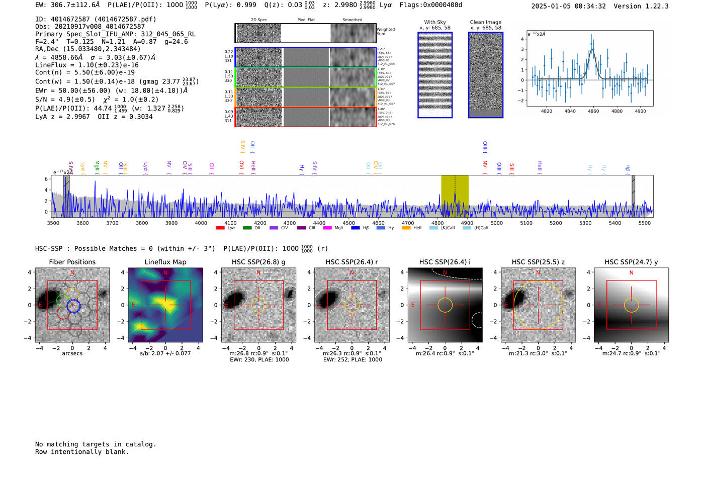Click the Fiber Positions cutout image
This screenshot has width=704, height=479.
click(72, 305)
